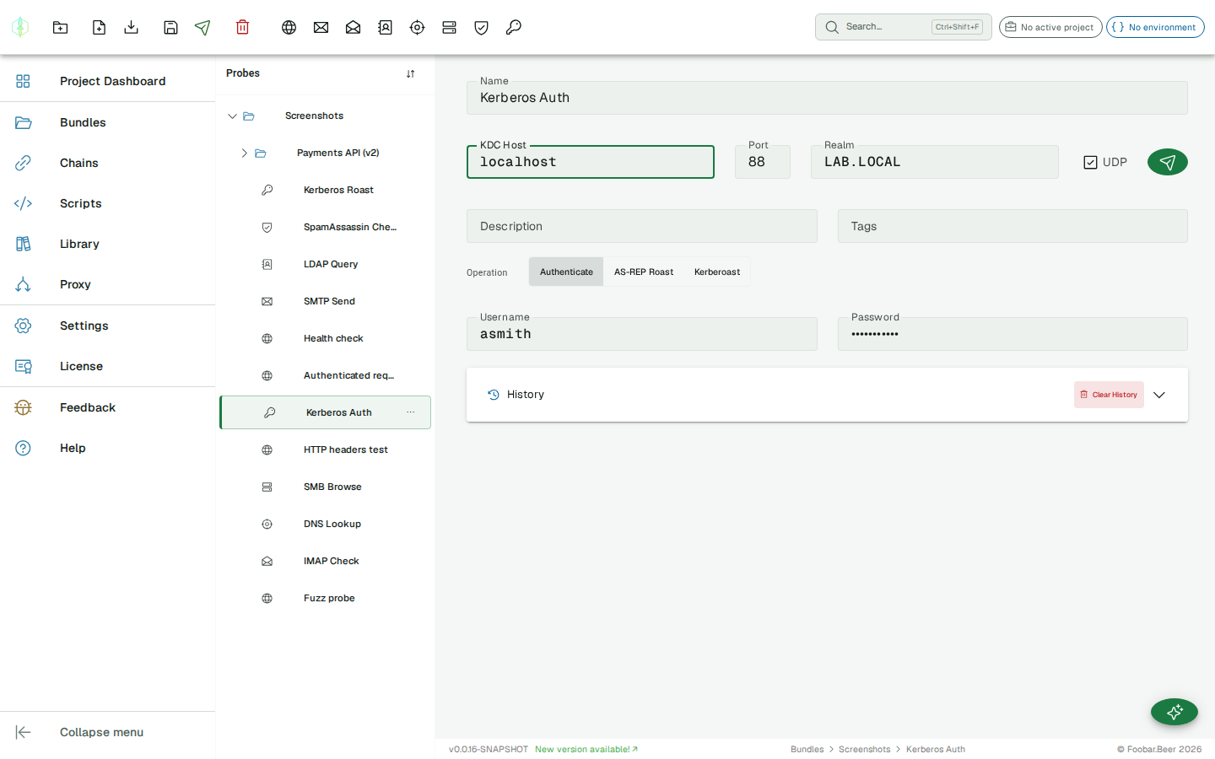Select the LDAP Query probe

click(x=325, y=264)
